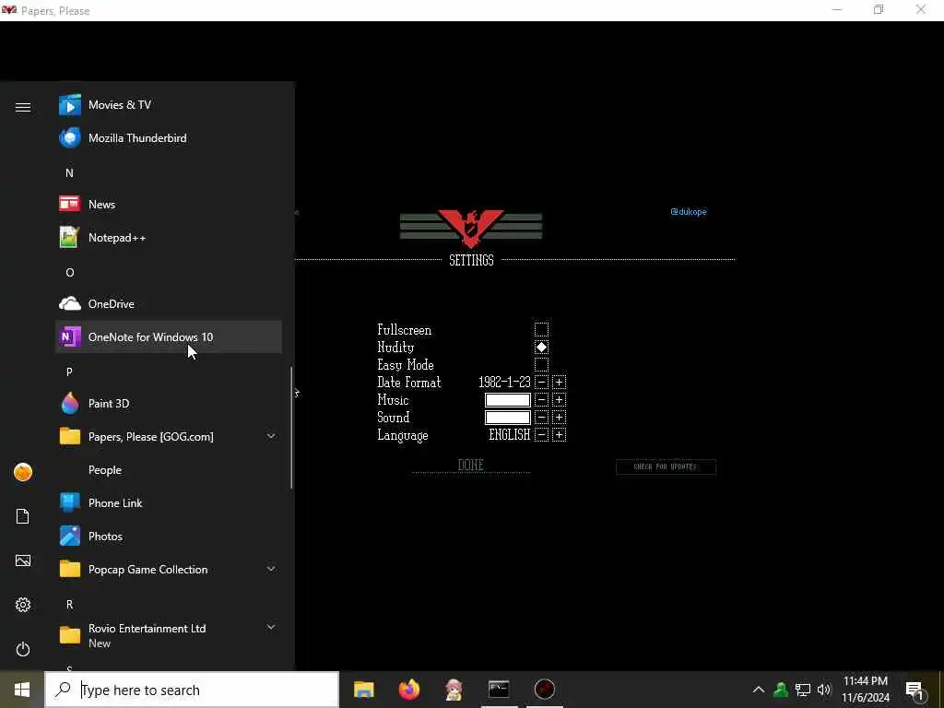Click the hamburger menu in Start
Viewport: 944px width, 708px height.
tap(23, 107)
